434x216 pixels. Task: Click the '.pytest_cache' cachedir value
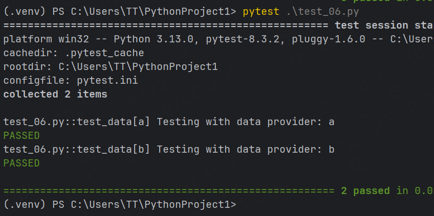(104, 53)
